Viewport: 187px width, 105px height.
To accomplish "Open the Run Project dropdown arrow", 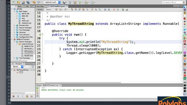I will [82, 2].
